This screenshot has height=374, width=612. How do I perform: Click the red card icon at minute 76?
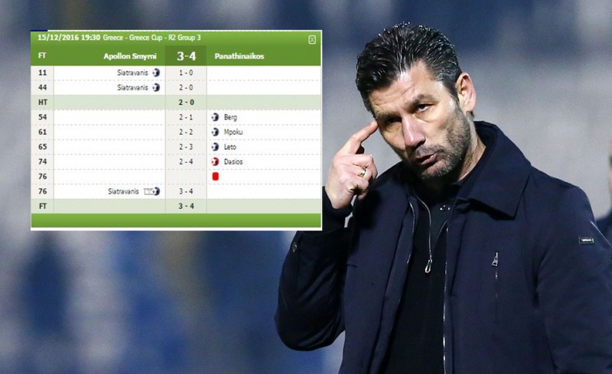(215, 177)
